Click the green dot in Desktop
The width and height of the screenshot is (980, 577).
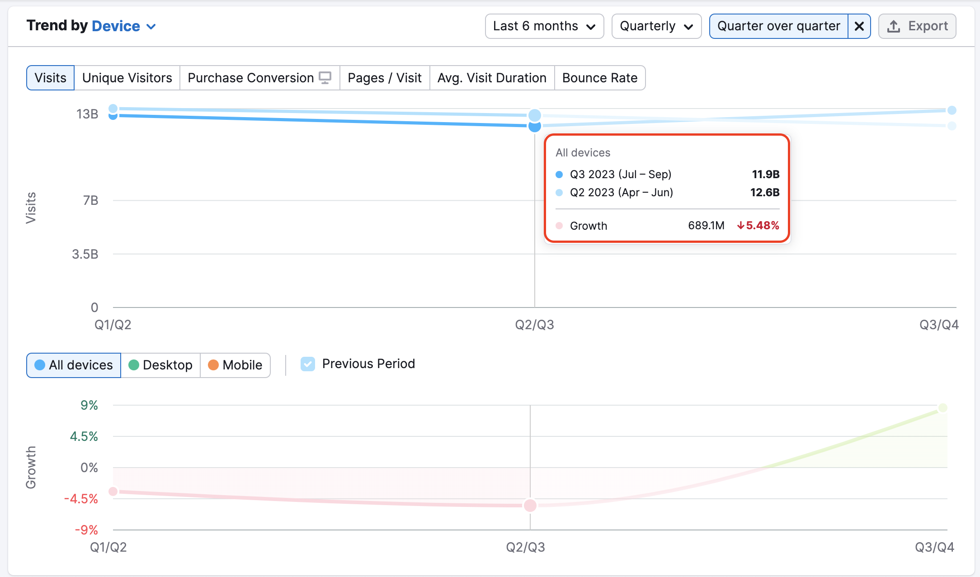tap(134, 365)
